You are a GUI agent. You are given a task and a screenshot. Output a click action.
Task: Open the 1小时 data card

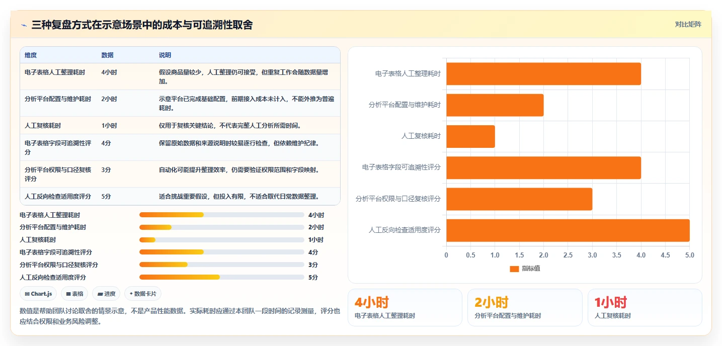click(645, 307)
